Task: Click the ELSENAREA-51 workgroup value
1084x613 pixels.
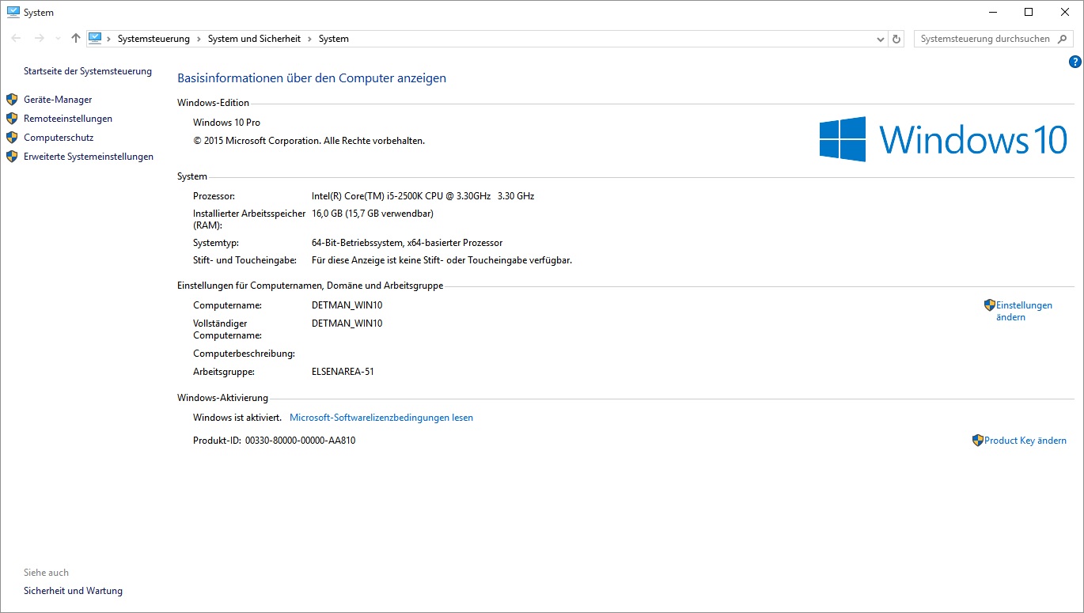Action: [343, 372]
